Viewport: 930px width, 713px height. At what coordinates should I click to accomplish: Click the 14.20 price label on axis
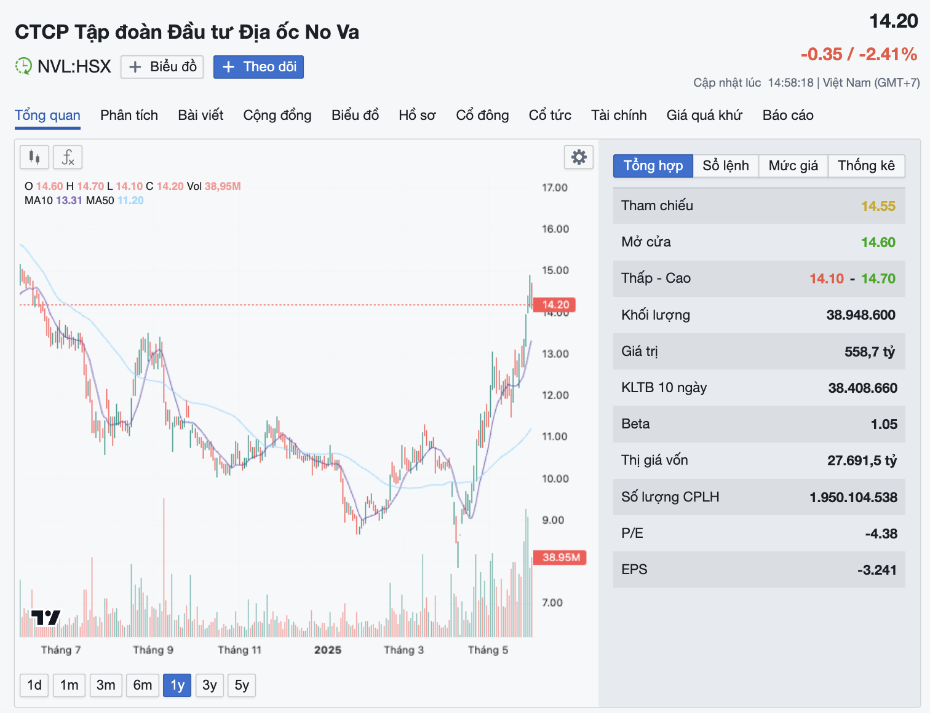(x=555, y=305)
